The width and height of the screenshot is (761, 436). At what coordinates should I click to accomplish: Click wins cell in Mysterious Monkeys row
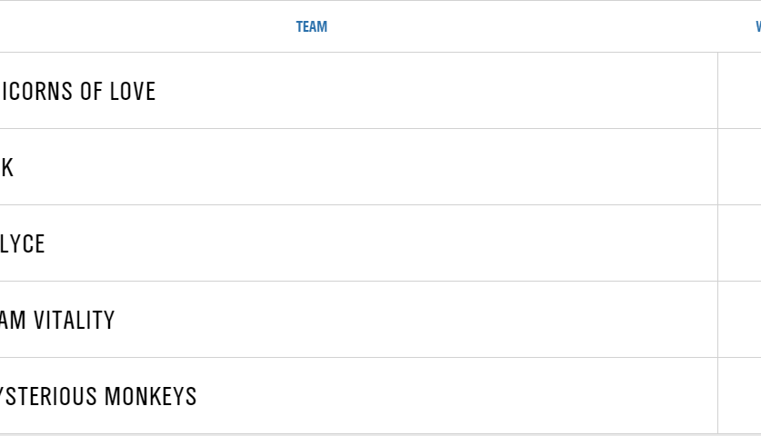[739, 396]
